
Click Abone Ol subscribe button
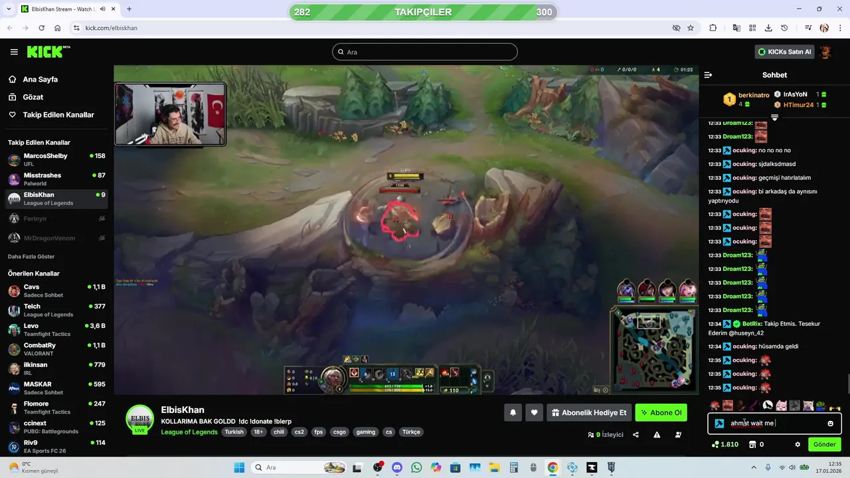coord(661,412)
